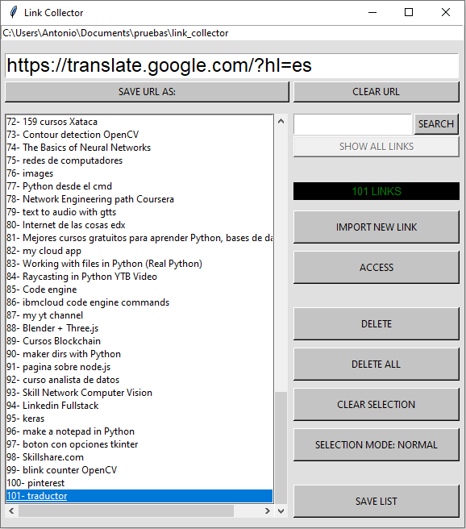
Task: Click CLEAR SELECTION button
Action: tap(377, 405)
